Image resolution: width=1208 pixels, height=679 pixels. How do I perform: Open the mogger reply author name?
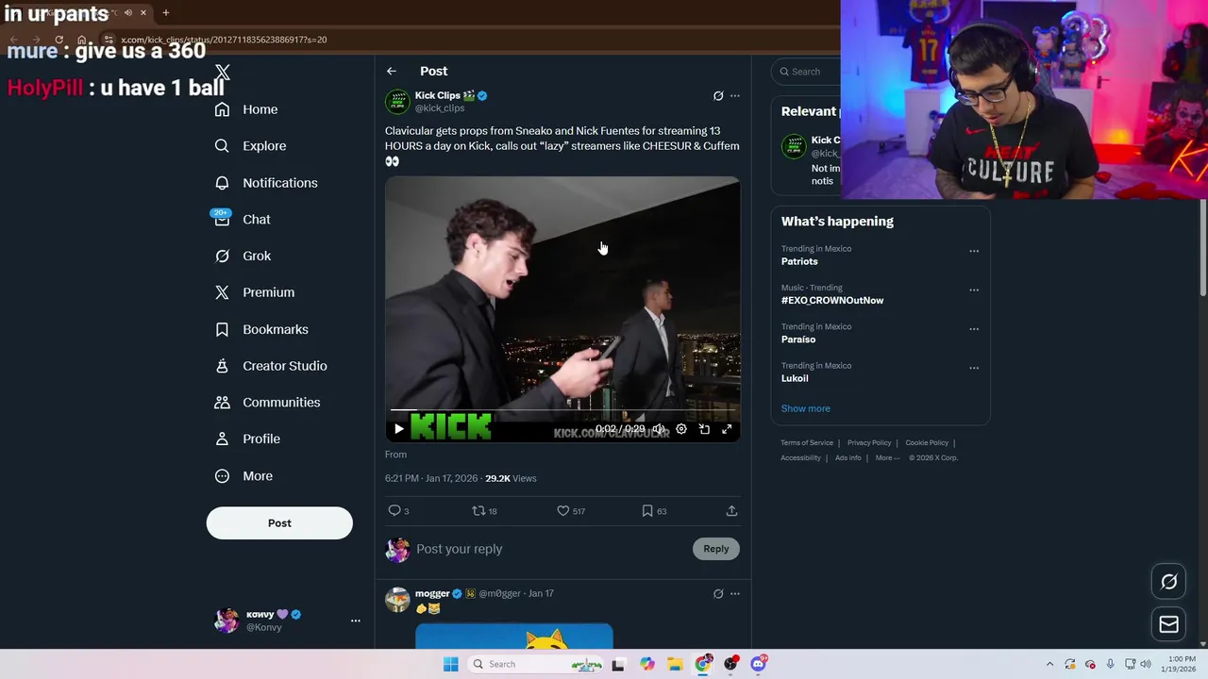coord(432,593)
